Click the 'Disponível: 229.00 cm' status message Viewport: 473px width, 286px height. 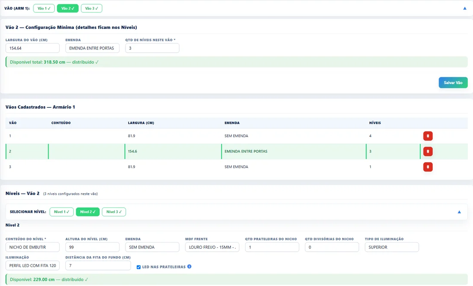pyautogui.click(x=236, y=280)
